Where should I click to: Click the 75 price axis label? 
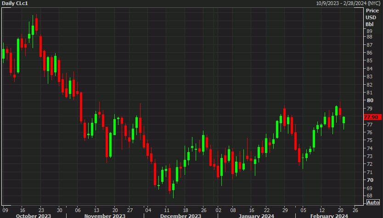(x=369, y=140)
